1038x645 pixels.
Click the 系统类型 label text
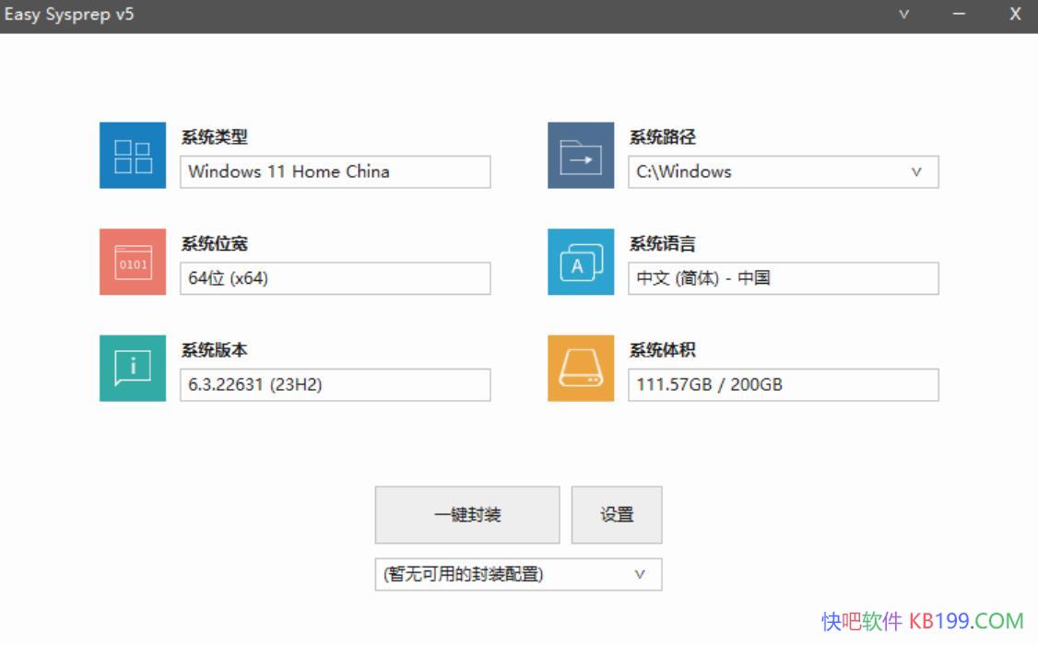pyautogui.click(x=215, y=137)
